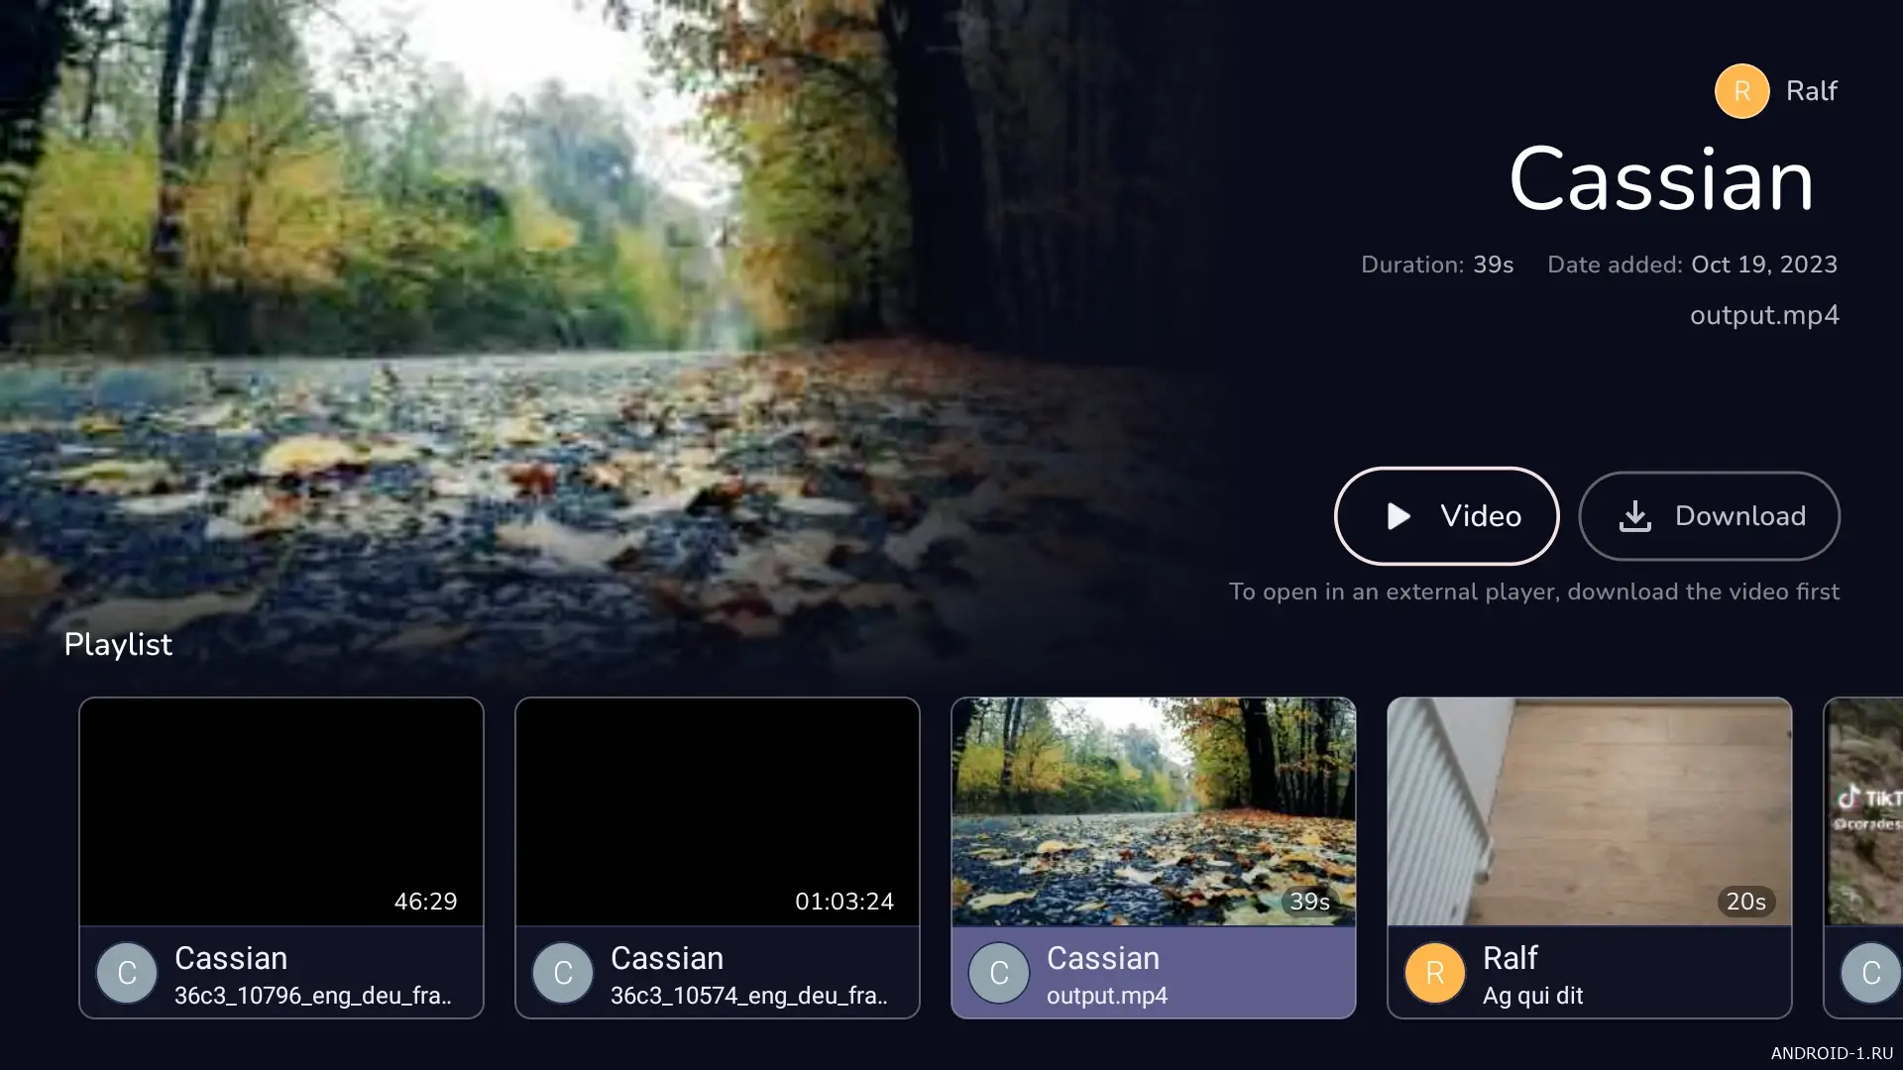Click the download arrow icon
The width and height of the screenshot is (1903, 1070).
pyautogui.click(x=1634, y=516)
